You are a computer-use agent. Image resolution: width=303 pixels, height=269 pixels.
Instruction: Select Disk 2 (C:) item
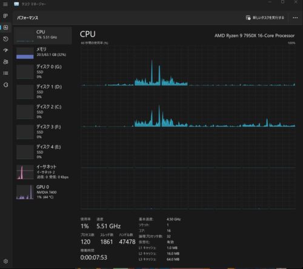point(43,112)
